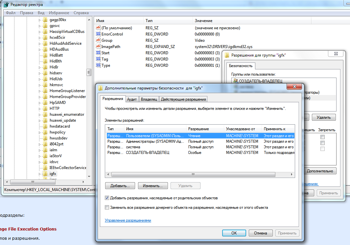350x245 pixels.
Task: Select the система permission entry row
Action: click(200, 147)
